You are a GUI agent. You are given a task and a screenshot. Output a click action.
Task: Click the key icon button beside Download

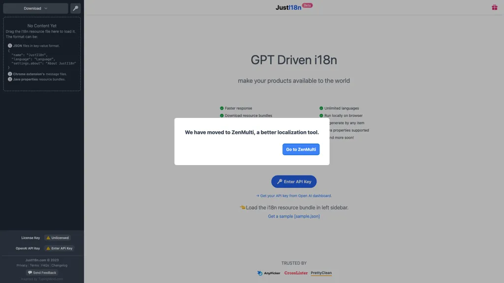pyautogui.click(x=75, y=8)
